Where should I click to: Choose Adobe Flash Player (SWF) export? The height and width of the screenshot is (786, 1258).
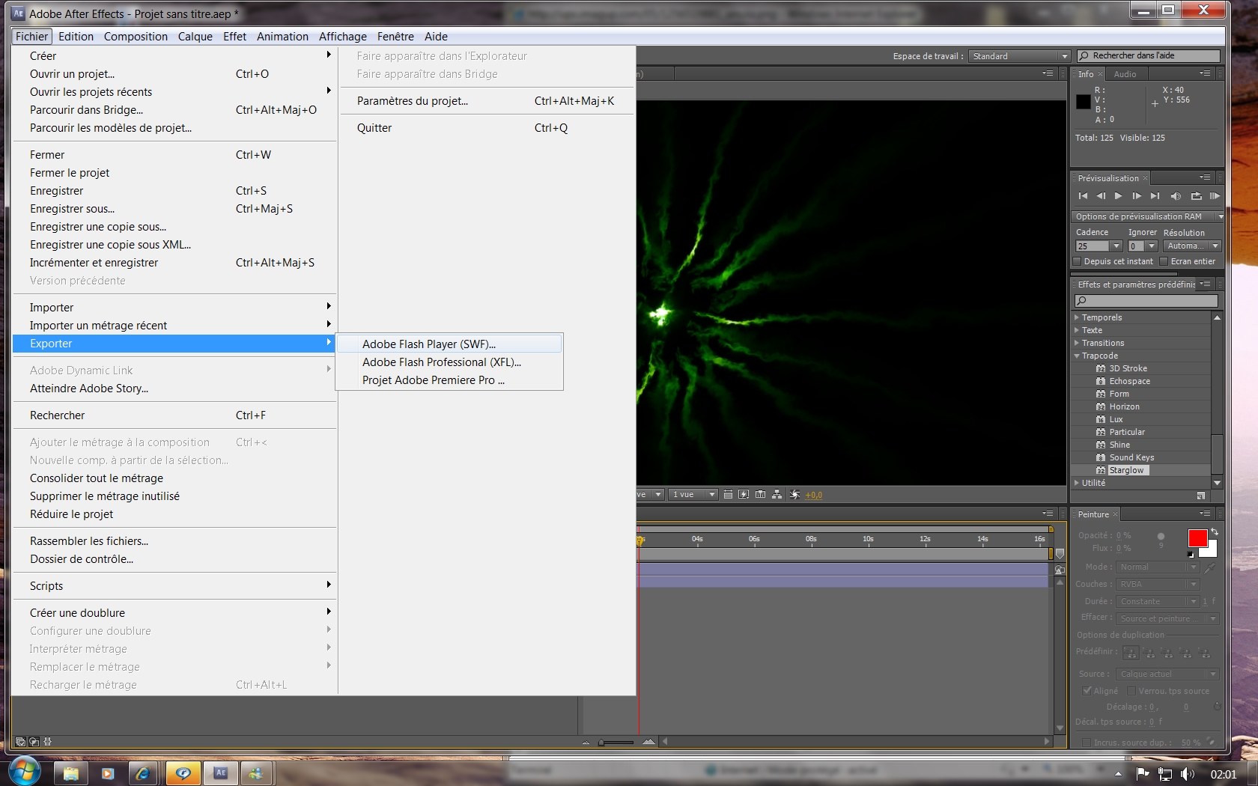coord(449,344)
